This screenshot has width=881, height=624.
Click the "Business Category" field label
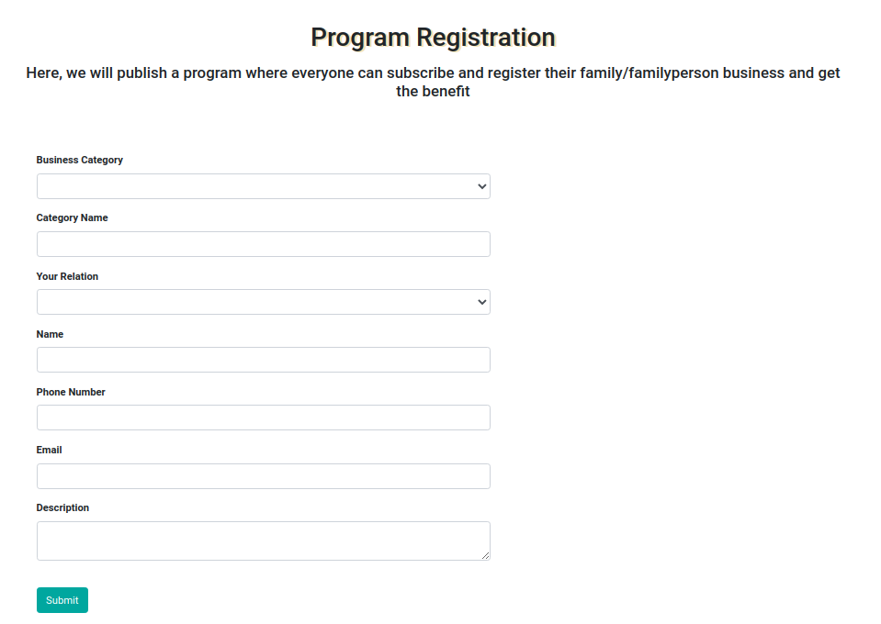click(x=80, y=160)
